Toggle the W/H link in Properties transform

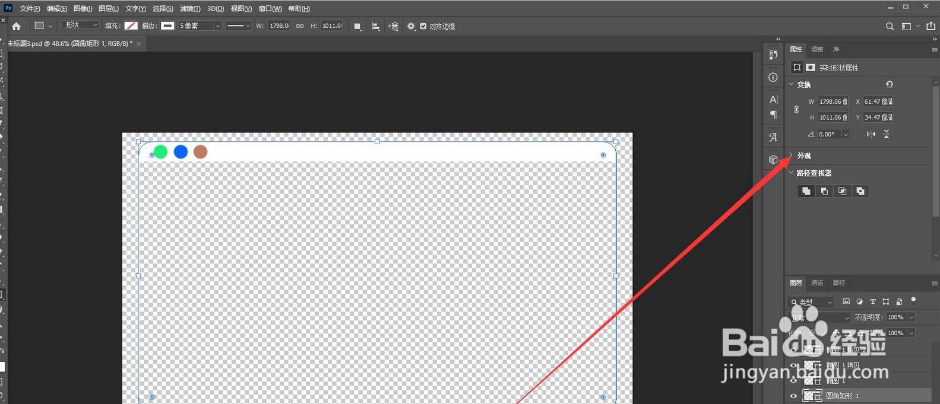point(796,110)
